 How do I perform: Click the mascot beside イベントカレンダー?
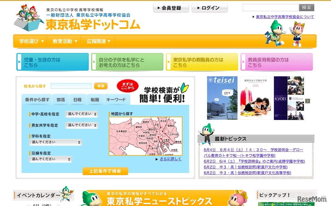(67, 193)
